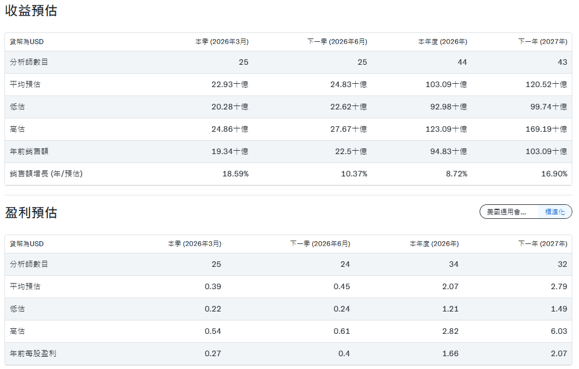Image resolution: width=579 pixels, height=369 pixels.
Task: Select the 103.09十億 average estimate for 2026
Action: [446, 84]
